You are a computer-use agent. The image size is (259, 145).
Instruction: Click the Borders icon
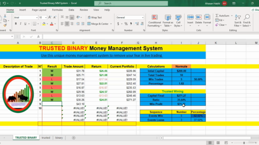(x=34, y=24)
